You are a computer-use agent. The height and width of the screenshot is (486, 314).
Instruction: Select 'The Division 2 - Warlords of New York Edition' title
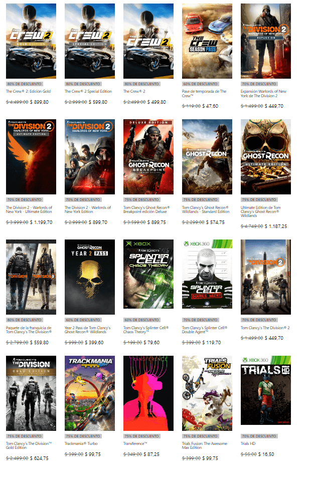[x=88, y=209]
